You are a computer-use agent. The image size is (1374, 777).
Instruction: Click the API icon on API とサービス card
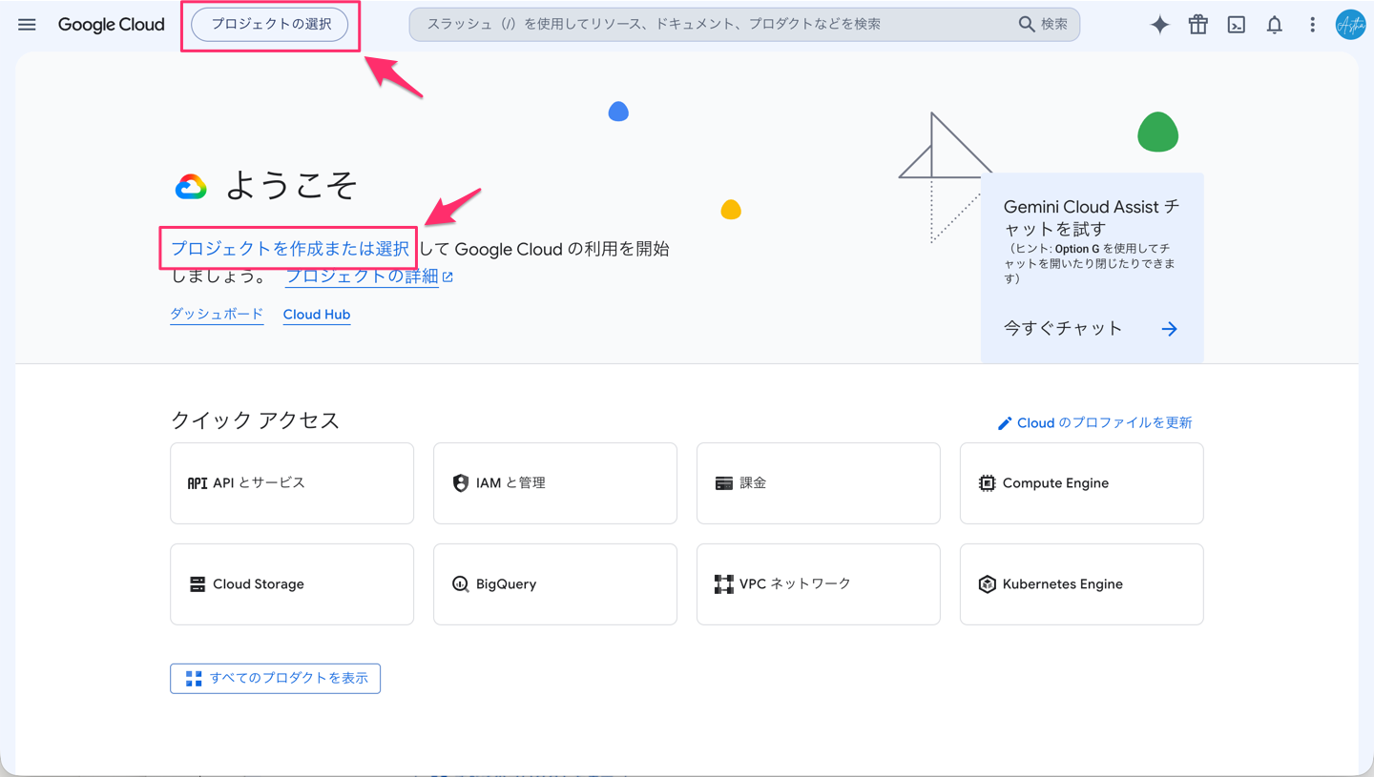click(x=198, y=483)
